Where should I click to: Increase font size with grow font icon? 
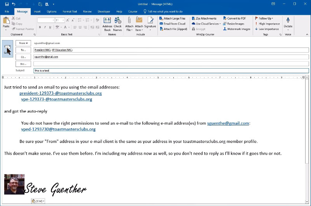click(x=68, y=20)
